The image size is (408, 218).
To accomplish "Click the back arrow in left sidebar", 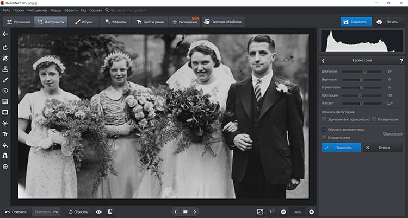I will [x=5, y=34].
